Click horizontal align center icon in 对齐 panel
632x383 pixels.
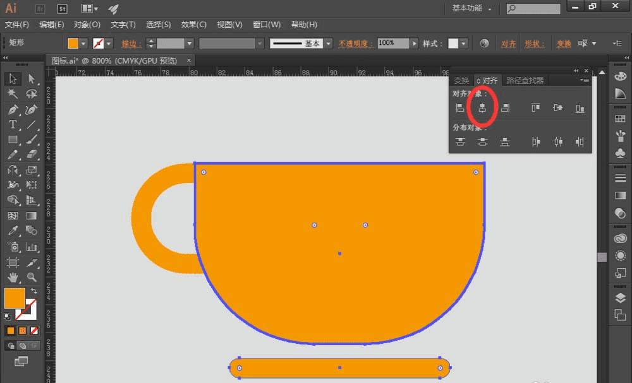click(482, 108)
